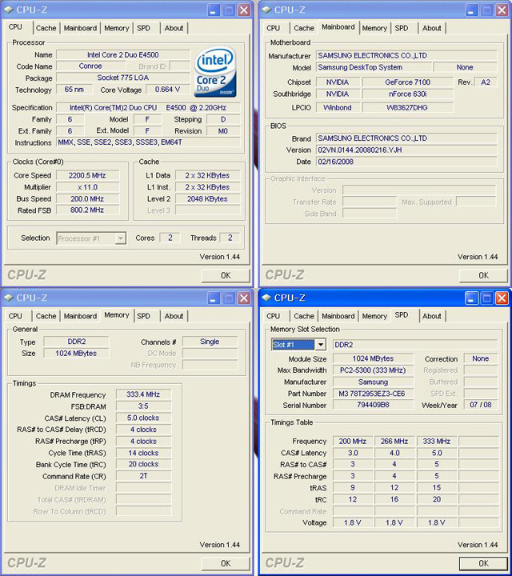
Task: Open Memory tab in the CPU window
Action: pyautogui.click(x=117, y=28)
